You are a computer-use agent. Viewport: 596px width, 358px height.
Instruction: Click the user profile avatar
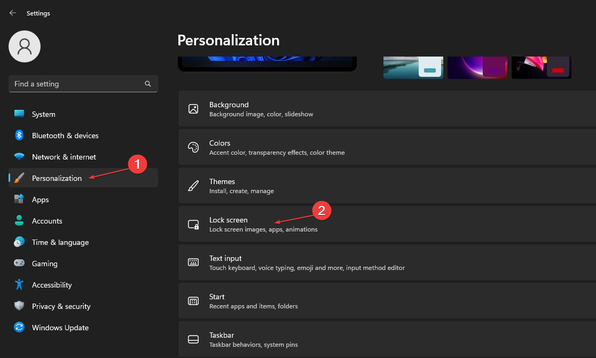(24, 46)
